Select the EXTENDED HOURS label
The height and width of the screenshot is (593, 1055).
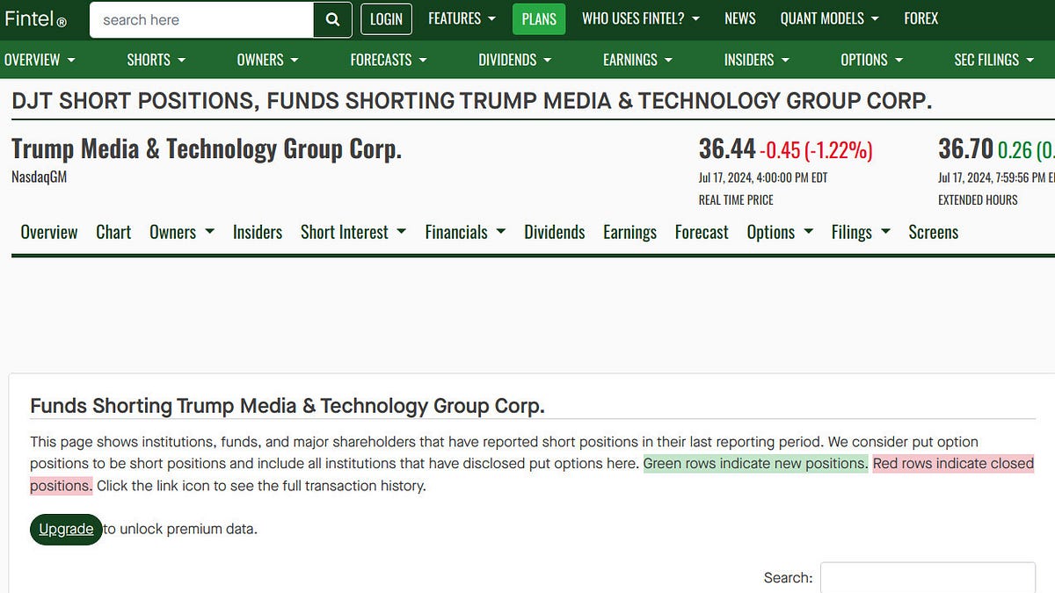(978, 200)
